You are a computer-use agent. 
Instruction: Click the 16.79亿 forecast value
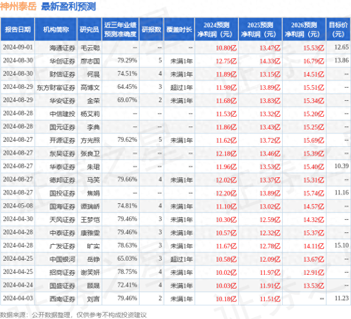pos(314,62)
